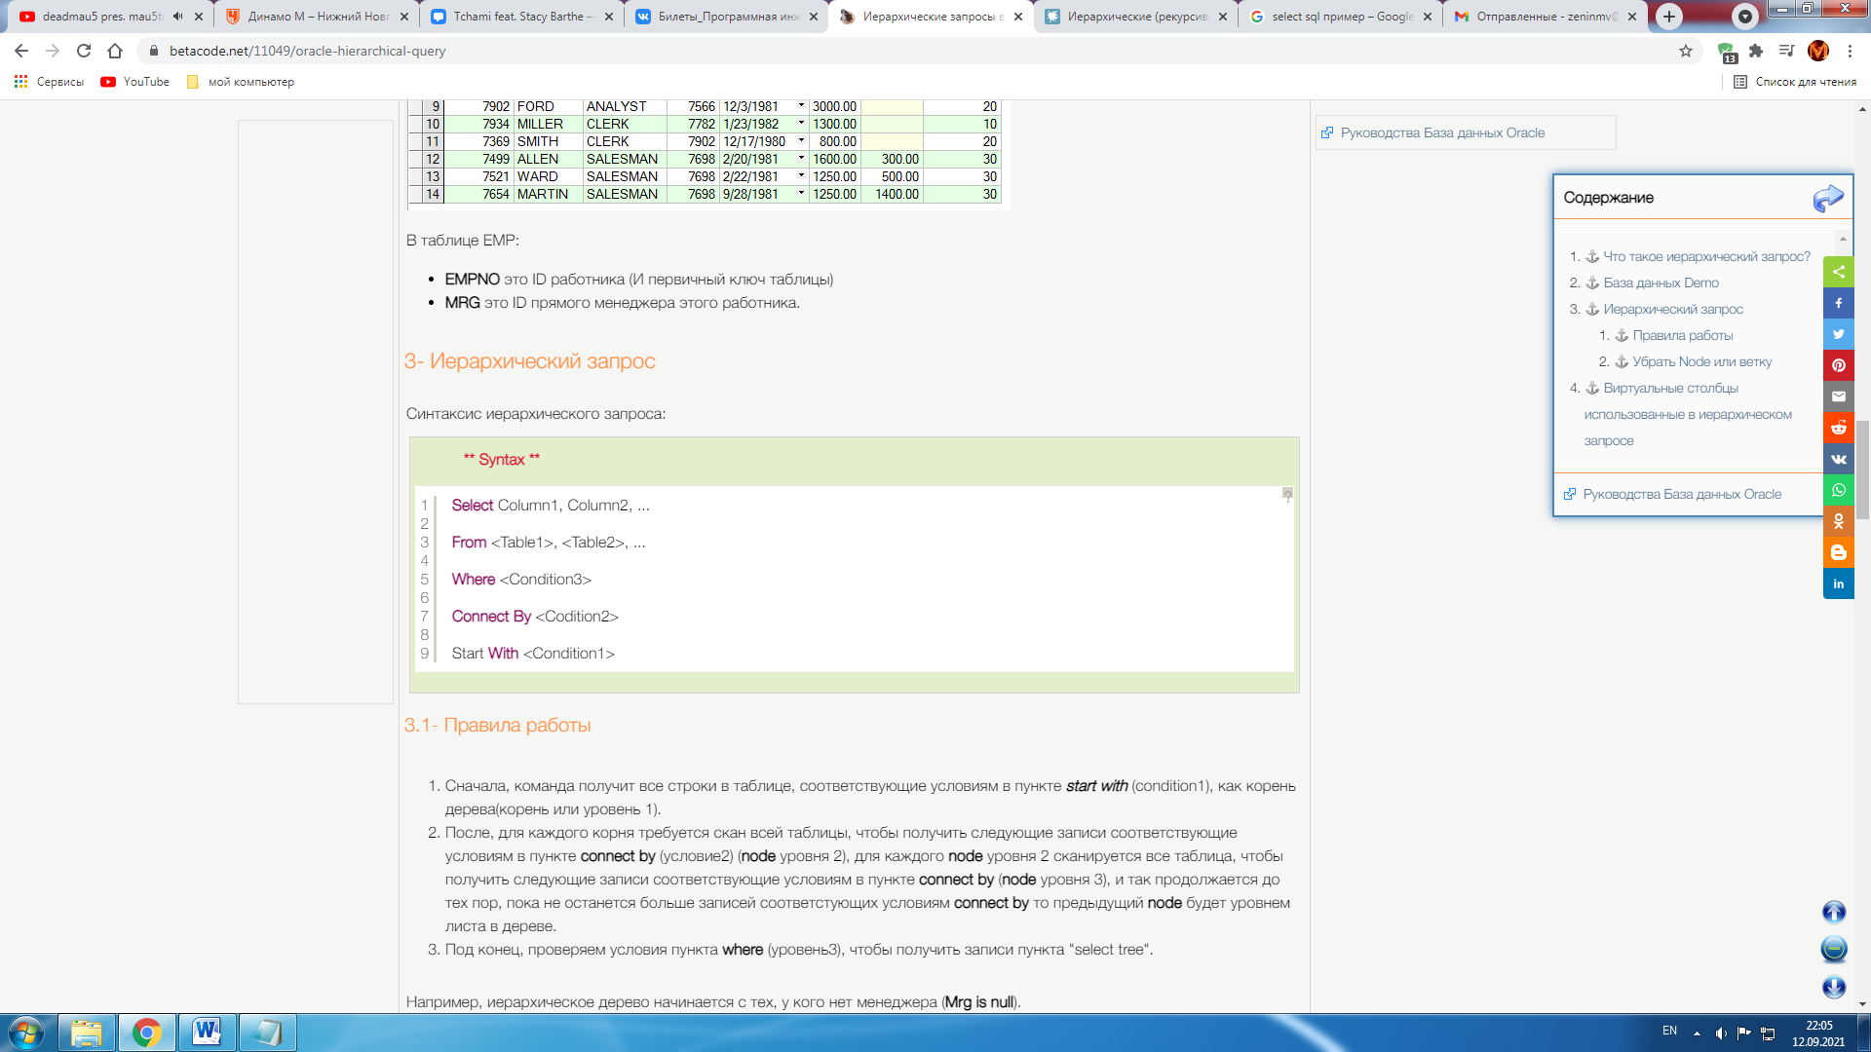Share page via the Twitter icon
Viewport: 1871px width, 1052px height.
point(1838,334)
